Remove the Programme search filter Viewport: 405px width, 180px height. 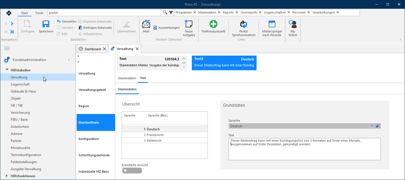pyautogui.click(x=195, y=12)
